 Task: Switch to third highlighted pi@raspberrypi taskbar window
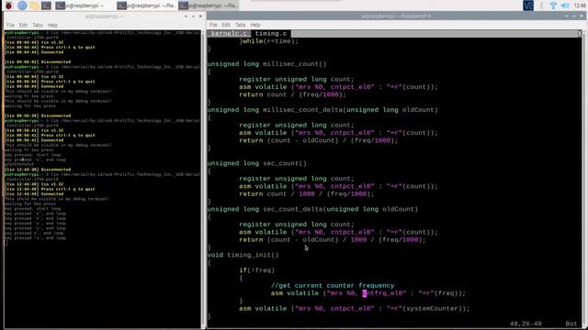[x=209, y=5]
